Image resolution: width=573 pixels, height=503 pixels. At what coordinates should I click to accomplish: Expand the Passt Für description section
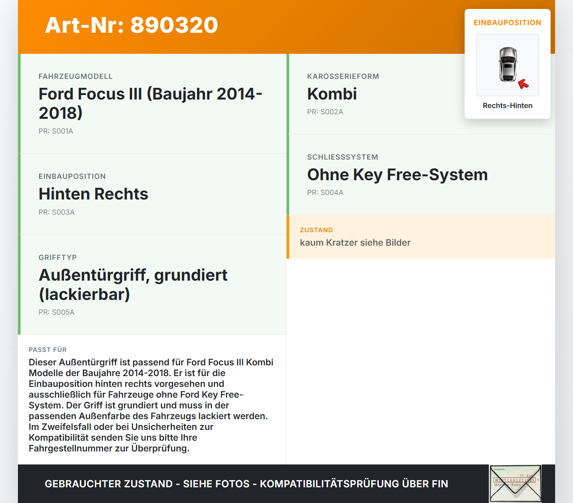pos(151,399)
